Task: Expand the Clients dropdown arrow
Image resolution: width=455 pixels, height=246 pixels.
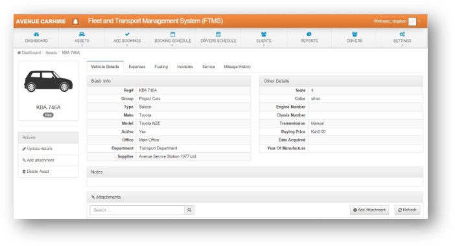Action: (264, 45)
